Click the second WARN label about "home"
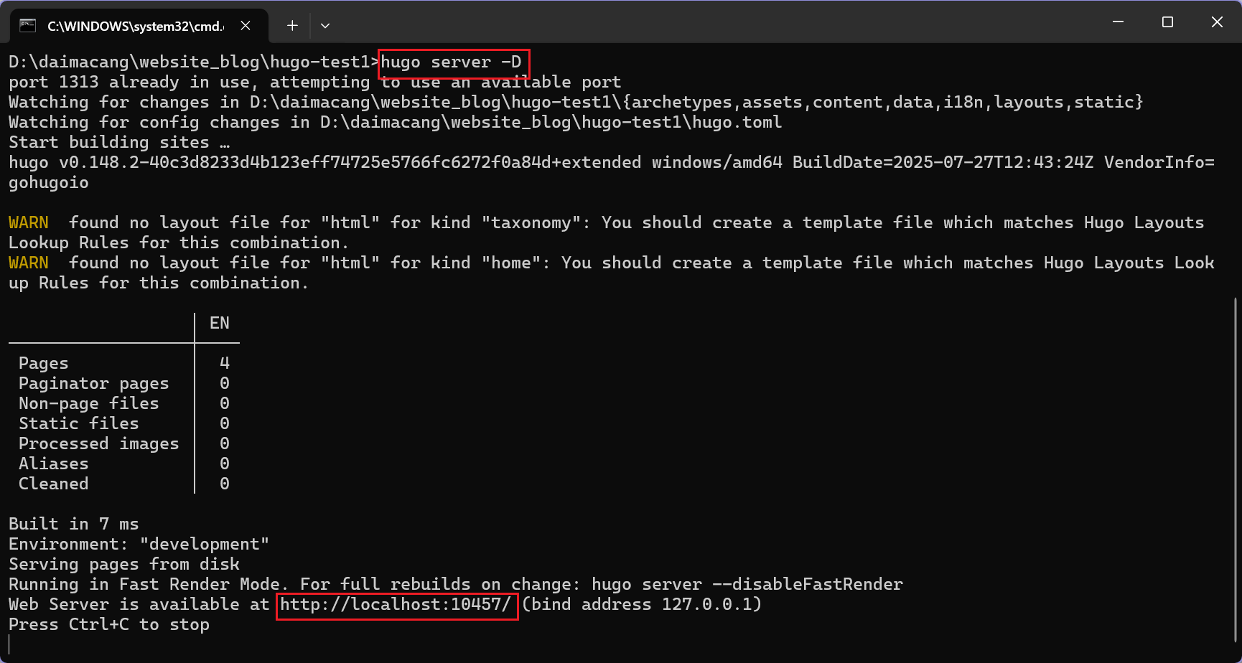Screen dimensions: 1242x663 [x=29, y=263]
